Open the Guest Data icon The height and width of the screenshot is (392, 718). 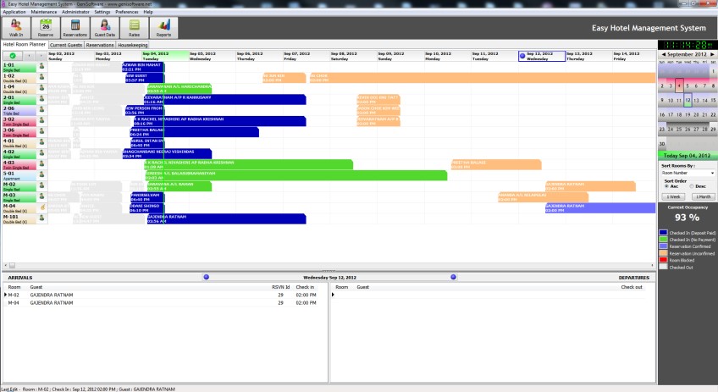pos(105,27)
